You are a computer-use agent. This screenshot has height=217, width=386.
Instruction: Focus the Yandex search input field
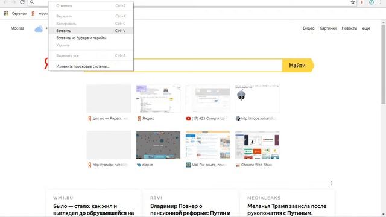208,65
